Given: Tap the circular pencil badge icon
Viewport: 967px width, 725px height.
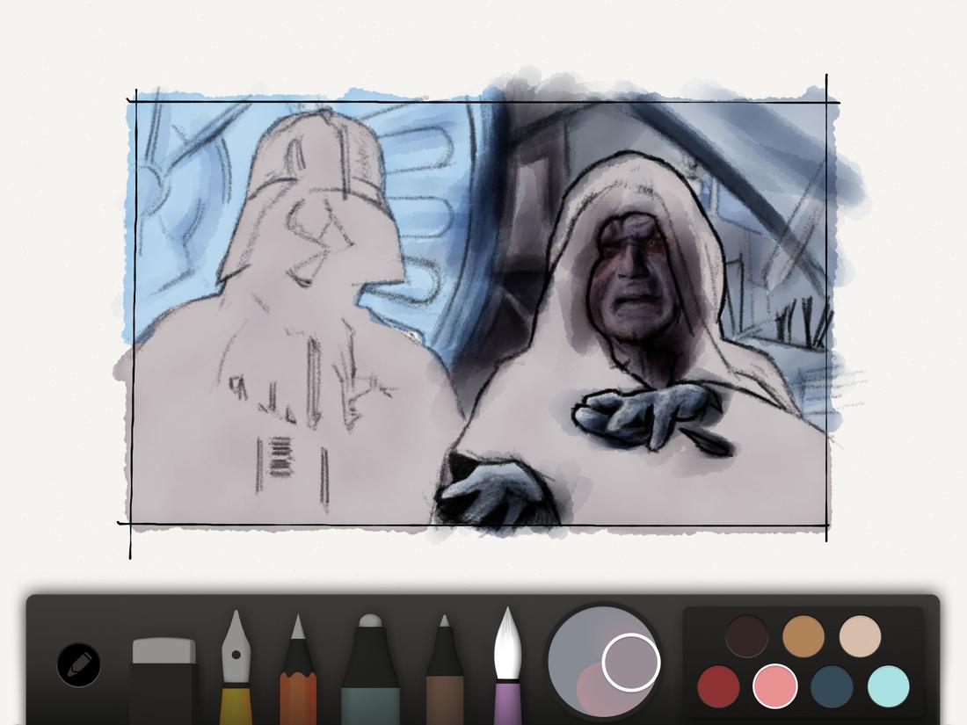Looking at the screenshot, I should tap(79, 665).
